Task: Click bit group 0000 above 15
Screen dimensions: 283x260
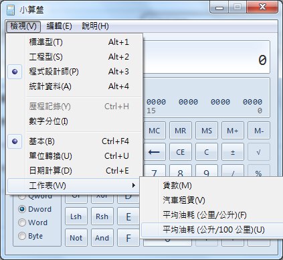Action: (156, 102)
